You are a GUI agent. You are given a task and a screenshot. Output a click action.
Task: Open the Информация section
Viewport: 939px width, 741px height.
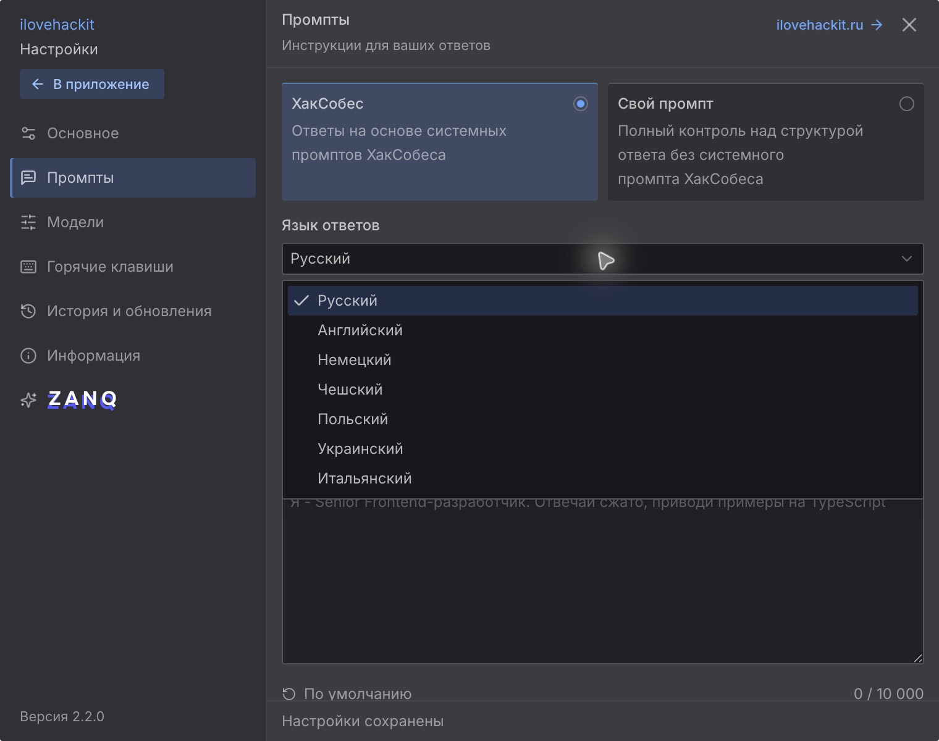tap(133, 356)
